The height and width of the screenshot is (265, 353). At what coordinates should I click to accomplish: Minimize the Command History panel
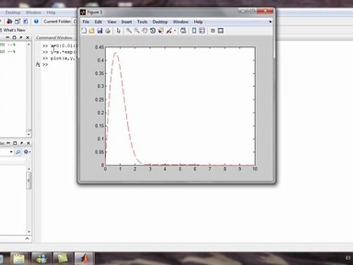[8, 38]
